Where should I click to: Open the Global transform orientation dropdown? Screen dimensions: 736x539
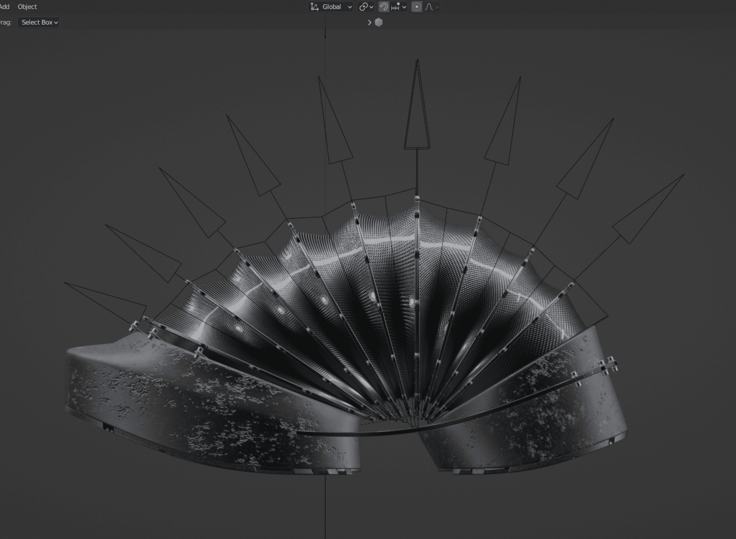pos(331,7)
